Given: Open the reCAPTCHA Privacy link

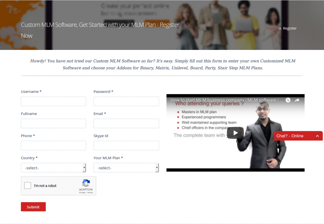Looking at the screenshot, I should tap(82, 192).
